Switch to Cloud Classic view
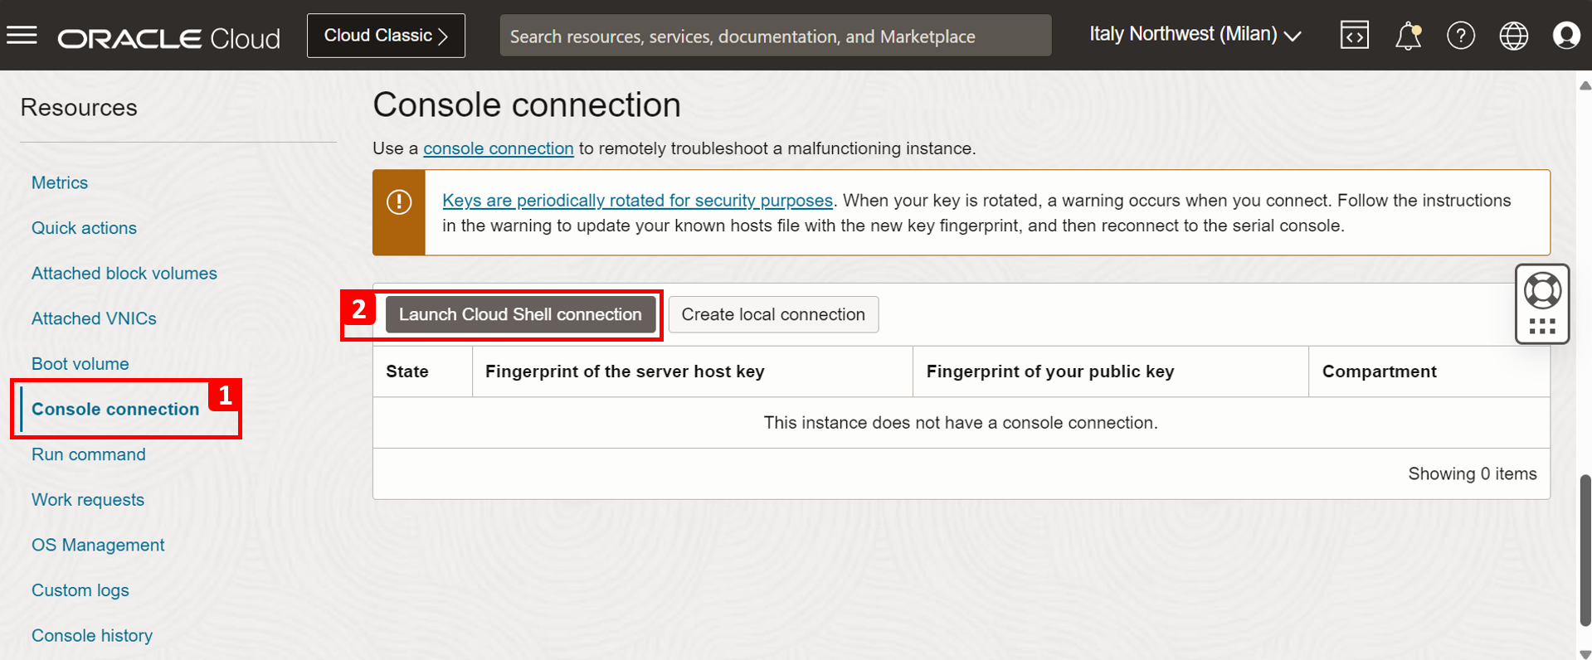 pyautogui.click(x=386, y=36)
